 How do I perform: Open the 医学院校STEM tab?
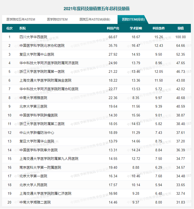coord(57,19)
